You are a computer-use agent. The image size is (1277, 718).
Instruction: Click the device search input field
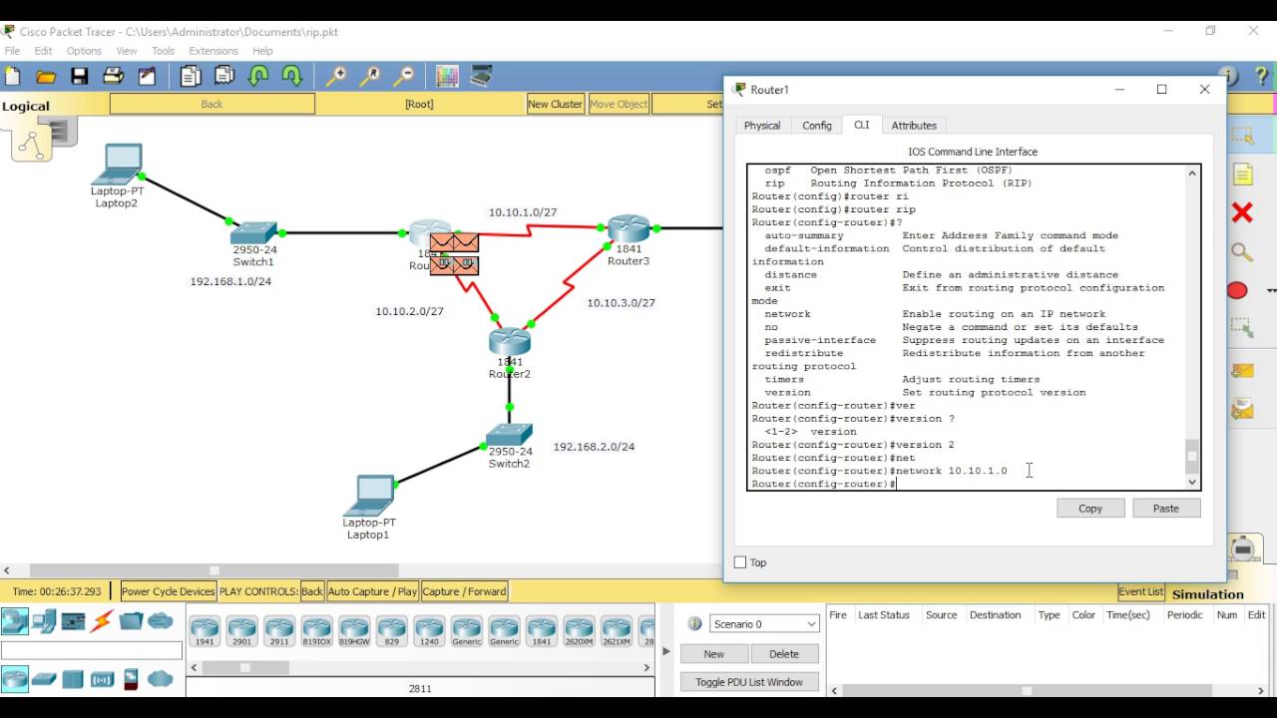[92, 650]
